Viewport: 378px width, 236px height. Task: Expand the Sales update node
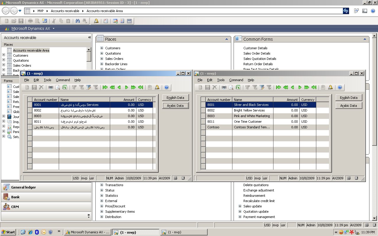[x=240, y=206]
